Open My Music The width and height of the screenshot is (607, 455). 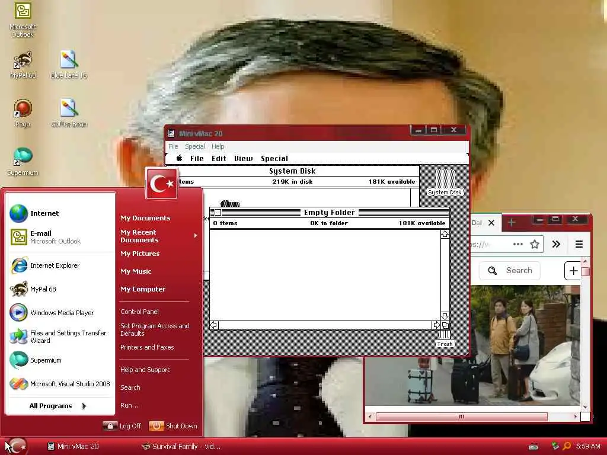click(x=136, y=271)
